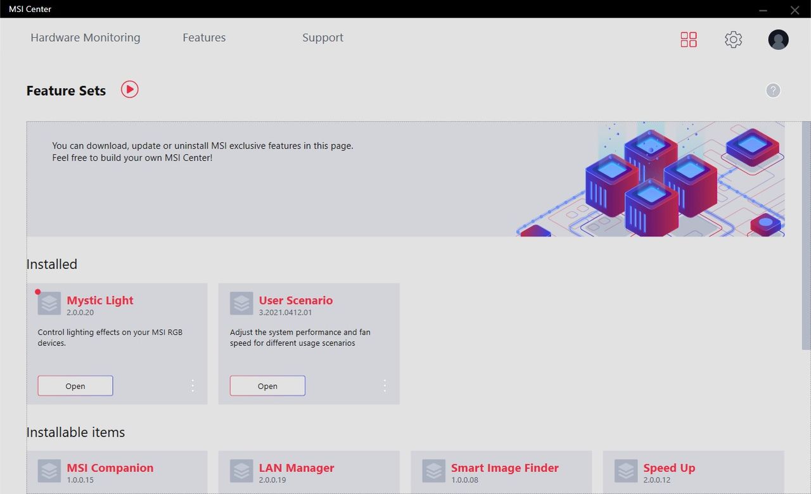
Task: Open settings via the gear icon
Action: [733, 40]
